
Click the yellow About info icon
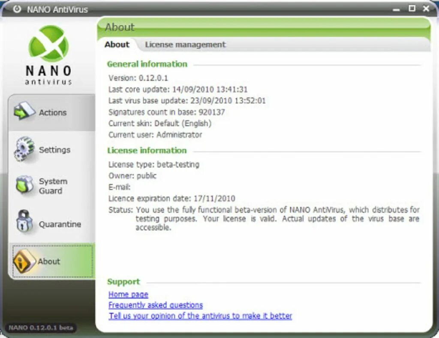coord(24,261)
